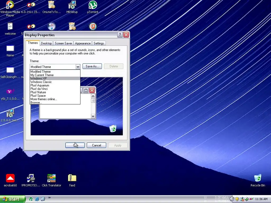The image size is (271, 203).
Task: Open Internet Explorer from quick launch
Action: pyautogui.click(x=37, y=199)
